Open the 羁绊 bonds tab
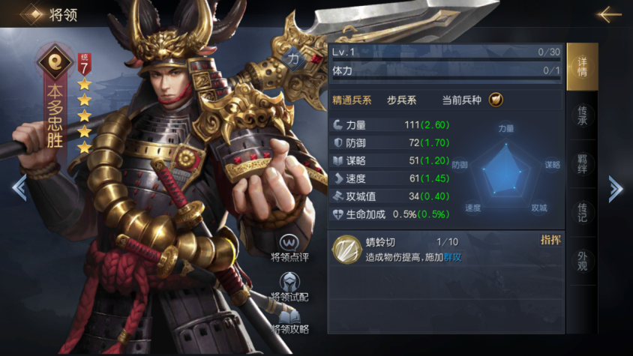This screenshot has height=356, width=633. [582, 164]
